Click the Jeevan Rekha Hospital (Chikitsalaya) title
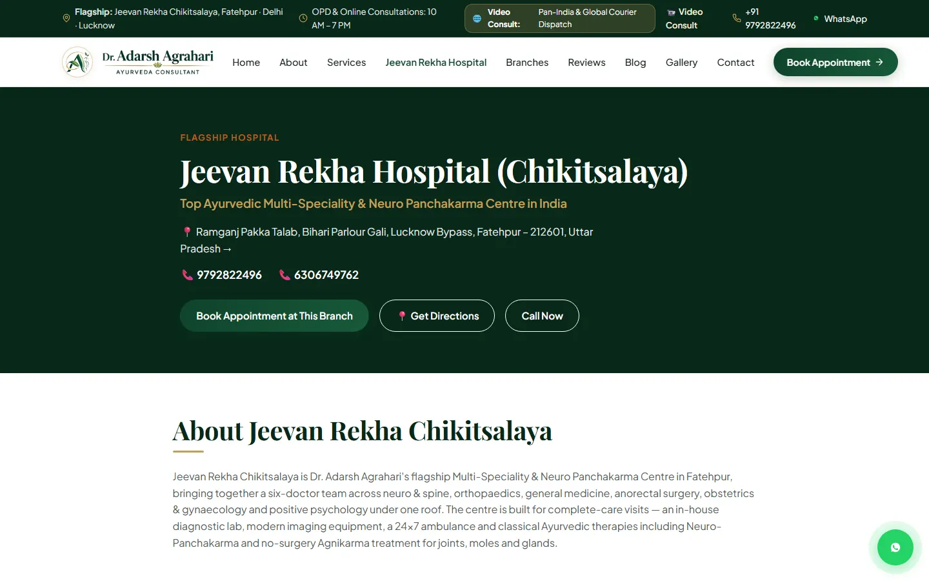This screenshot has width=929, height=581. (434, 172)
